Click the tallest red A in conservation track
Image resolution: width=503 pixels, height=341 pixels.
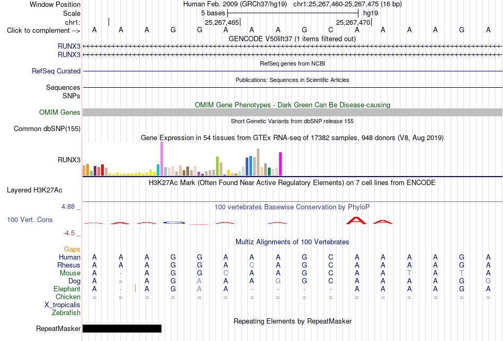tap(356, 220)
